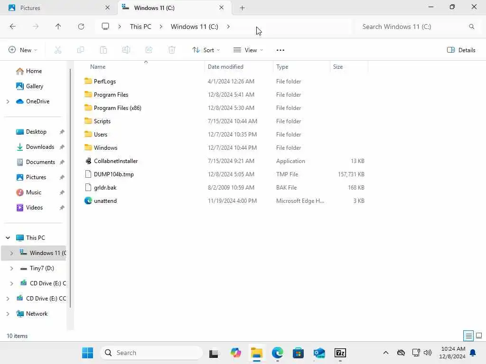486x364 pixels.
Task: Open the notification bell
Action: (x=473, y=353)
